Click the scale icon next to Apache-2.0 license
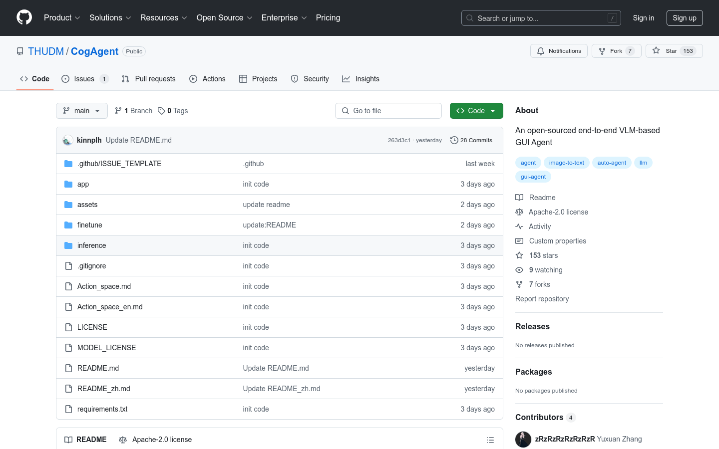Screen dimensions: 719x449 click(x=519, y=212)
